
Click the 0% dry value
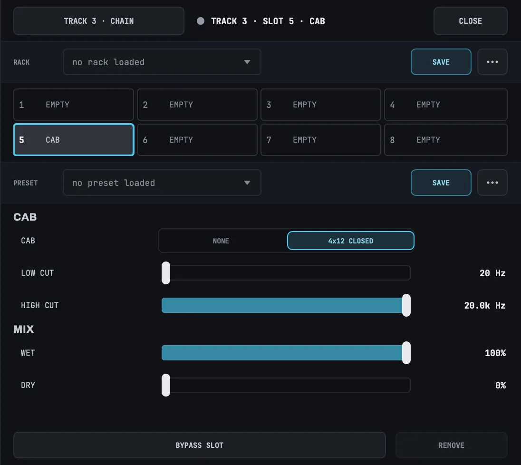[501, 385]
